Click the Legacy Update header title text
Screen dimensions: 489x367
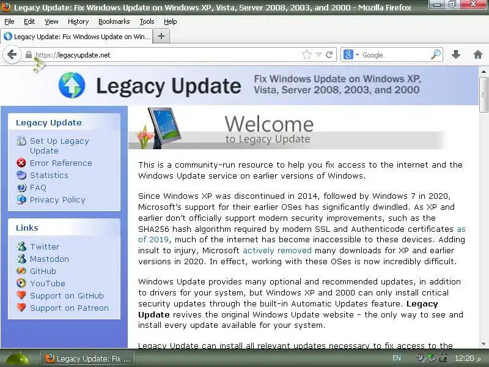(x=169, y=86)
